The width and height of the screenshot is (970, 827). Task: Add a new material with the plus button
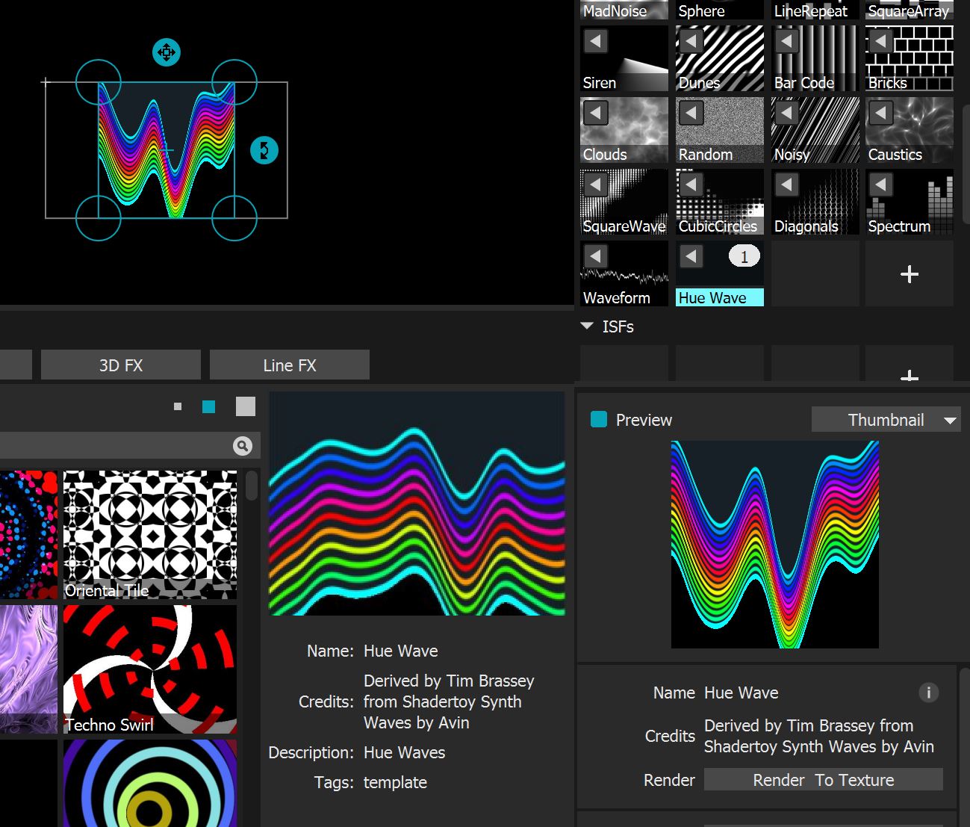[909, 274]
